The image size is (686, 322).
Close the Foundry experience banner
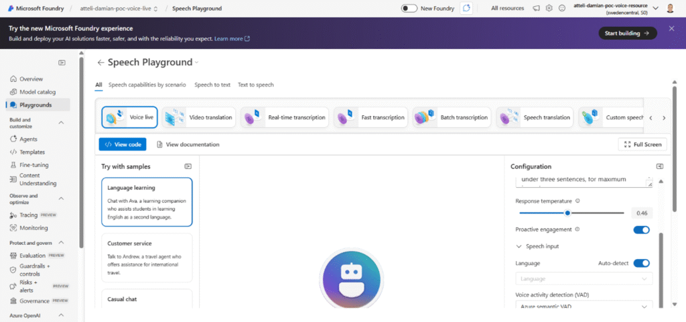coord(671,29)
